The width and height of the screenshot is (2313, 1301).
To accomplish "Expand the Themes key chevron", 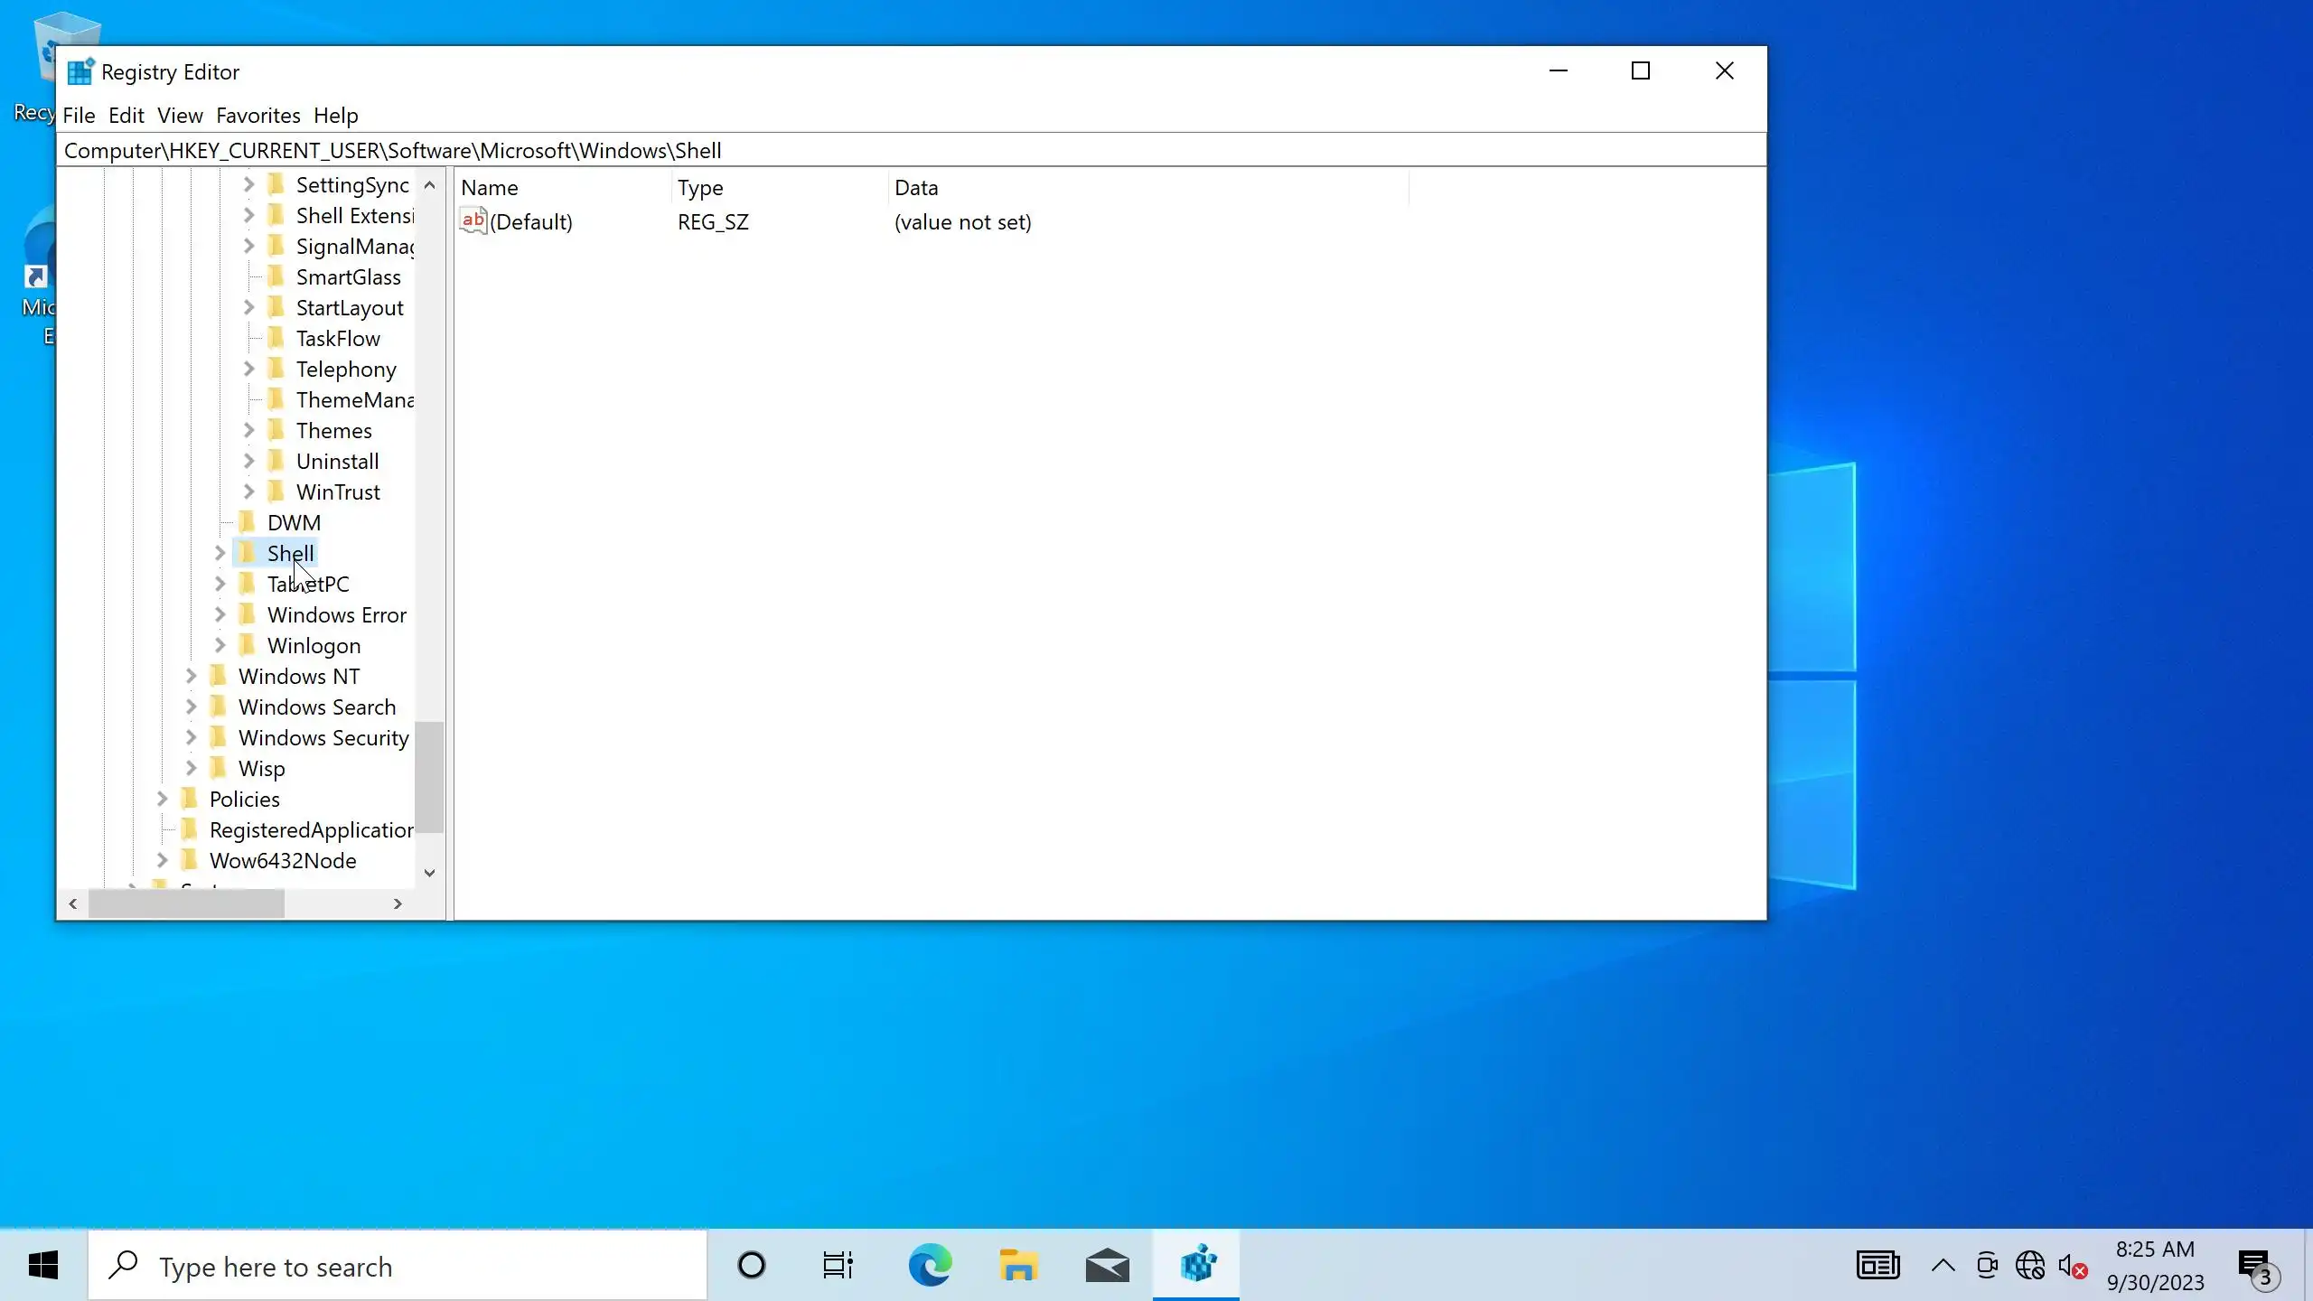I will (248, 430).
